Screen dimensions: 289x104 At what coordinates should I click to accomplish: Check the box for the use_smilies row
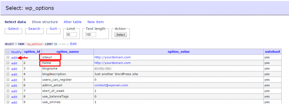coord(8,102)
